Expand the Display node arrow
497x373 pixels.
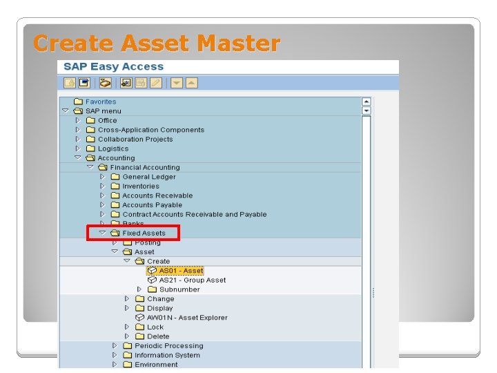pyautogui.click(x=127, y=308)
